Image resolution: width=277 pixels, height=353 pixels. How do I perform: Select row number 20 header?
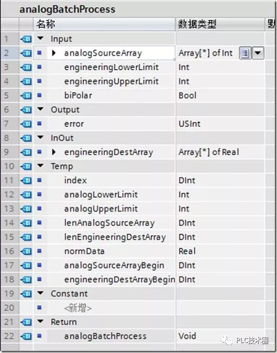(9, 308)
